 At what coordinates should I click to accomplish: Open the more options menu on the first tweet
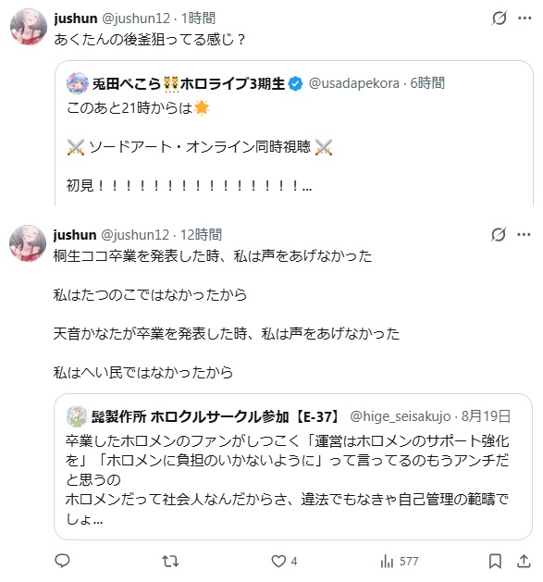[x=524, y=18]
